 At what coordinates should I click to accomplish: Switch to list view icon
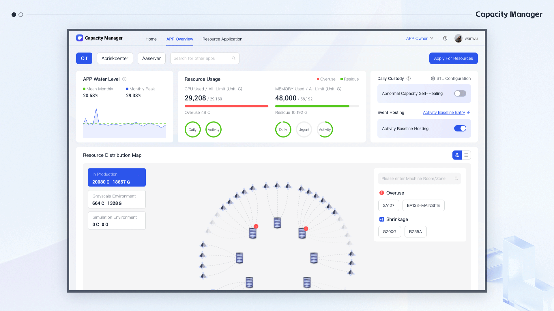(x=466, y=155)
